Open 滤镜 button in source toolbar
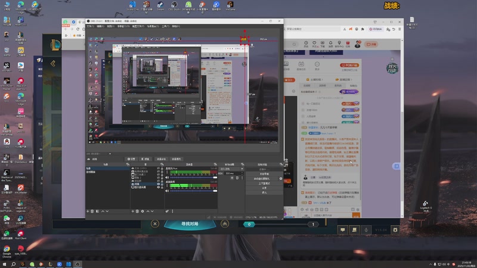 145,159
